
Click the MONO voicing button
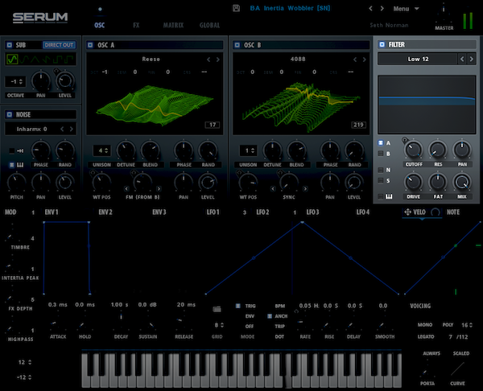(x=425, y=325)
